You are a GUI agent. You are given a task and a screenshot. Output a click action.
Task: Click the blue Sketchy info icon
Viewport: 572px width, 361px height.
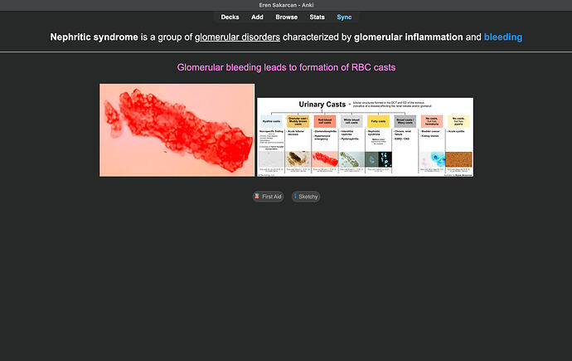[294, 197]
